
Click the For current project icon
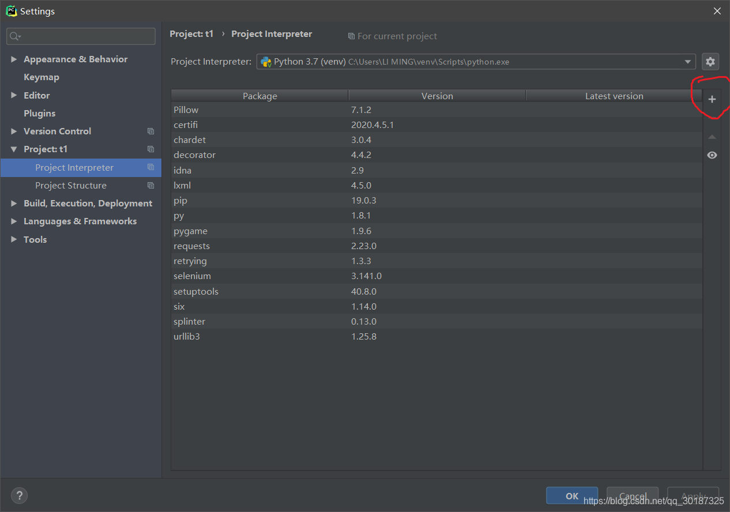351,36
